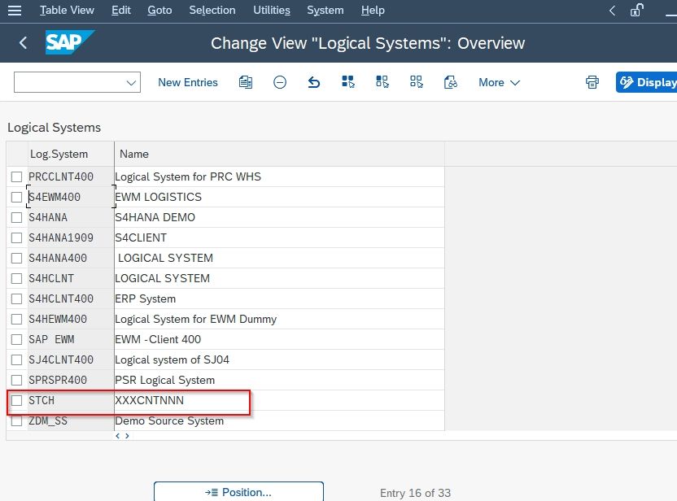The image size is (677, 501).
Task: Click Logical system of SJ04 cell
Action: 279,360
